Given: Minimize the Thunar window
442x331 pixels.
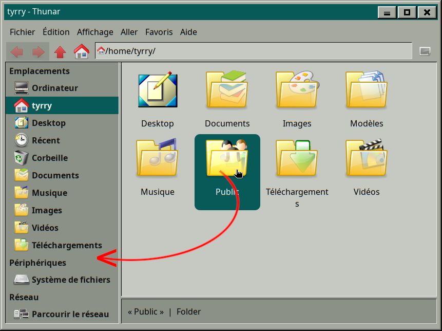Looking at the screenshot, I should [387, 13].
